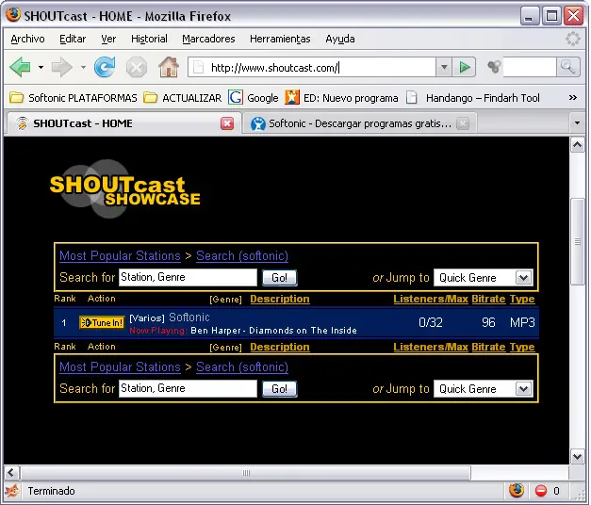This screenshot has height=505, width=591.
Task: Click the green Go arrow beside address bar
Action: pos(464,67)
